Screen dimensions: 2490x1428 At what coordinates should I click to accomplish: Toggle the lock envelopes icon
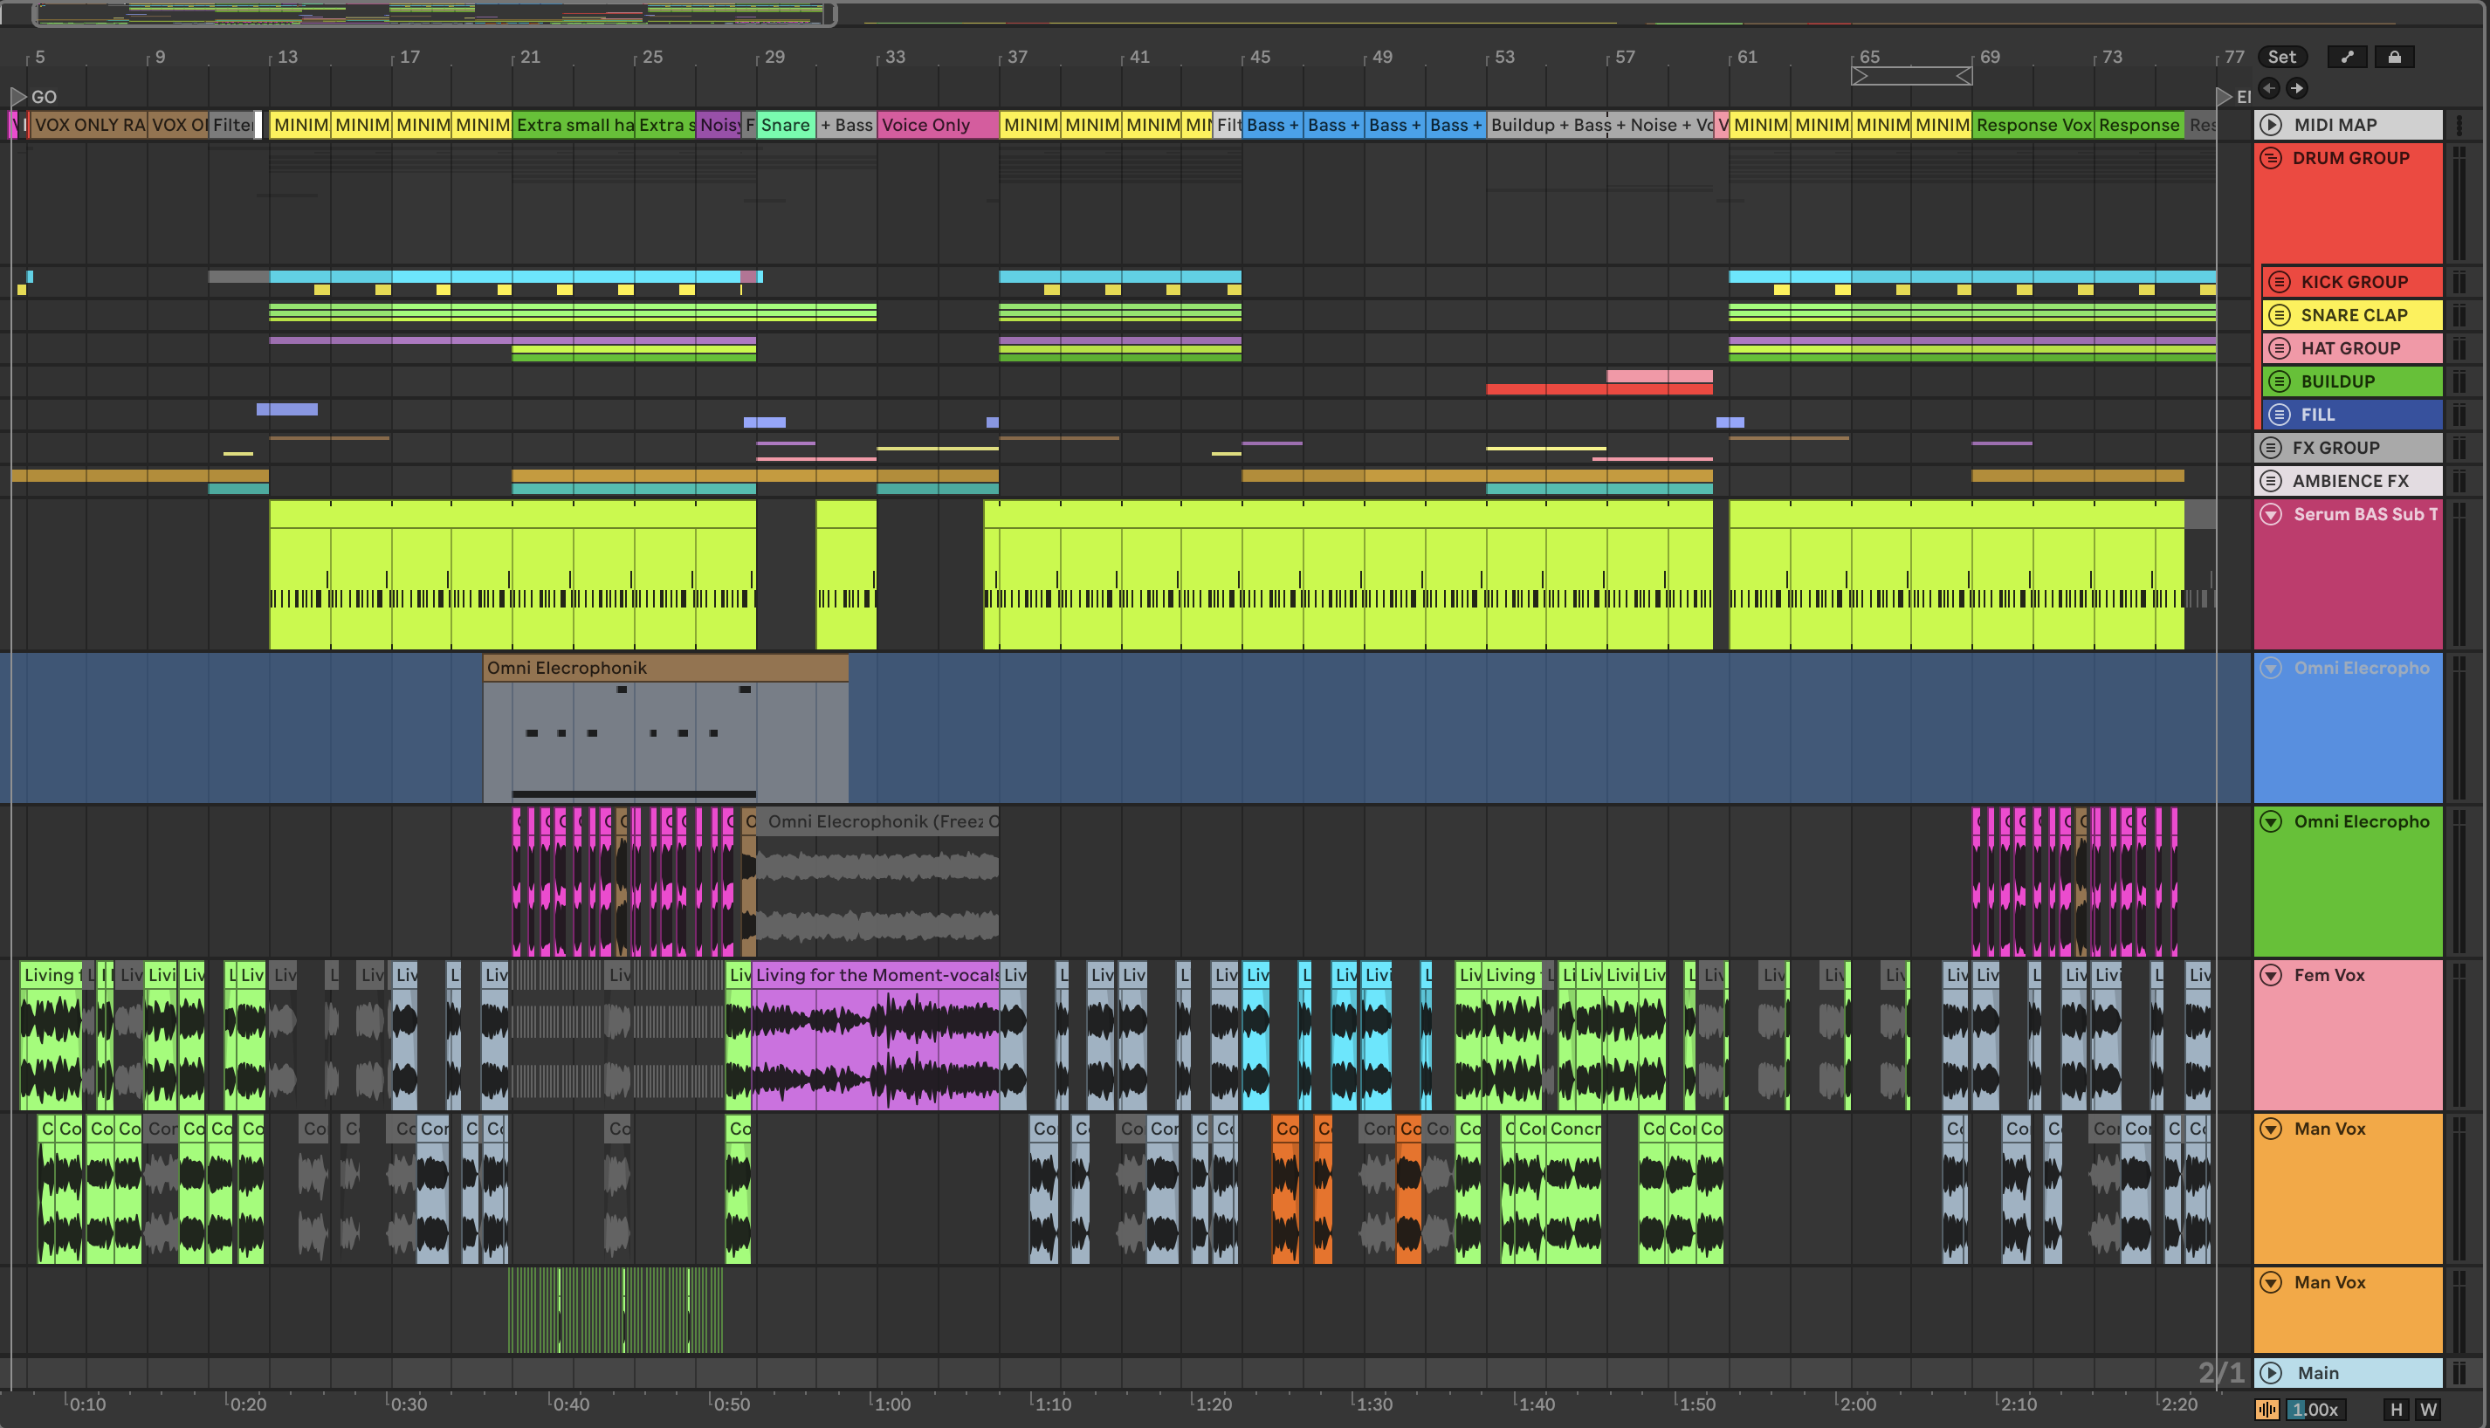(x=2394, y=57)
